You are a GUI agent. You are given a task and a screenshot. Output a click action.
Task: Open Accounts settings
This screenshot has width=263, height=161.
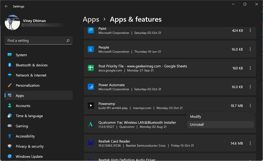pyautogui.click(x=38, y=106)
